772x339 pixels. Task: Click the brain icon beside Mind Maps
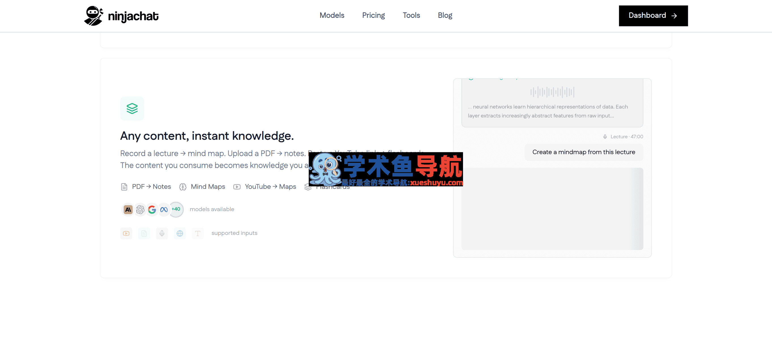point(182,187)
